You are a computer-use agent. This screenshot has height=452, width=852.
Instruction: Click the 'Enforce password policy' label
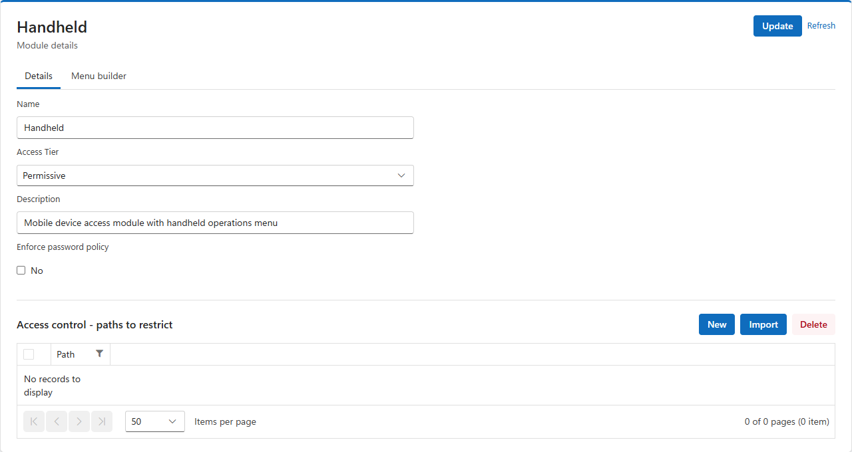[63, 247]
